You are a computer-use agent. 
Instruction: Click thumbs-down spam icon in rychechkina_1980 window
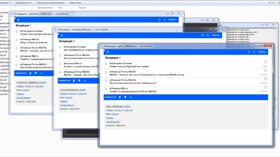pyautogui.click(x=36, y=73)
